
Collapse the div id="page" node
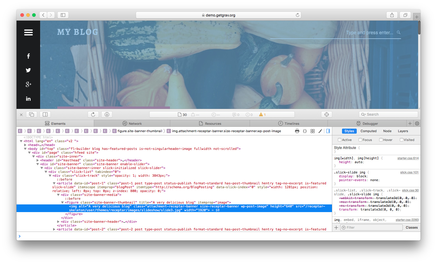29,153
